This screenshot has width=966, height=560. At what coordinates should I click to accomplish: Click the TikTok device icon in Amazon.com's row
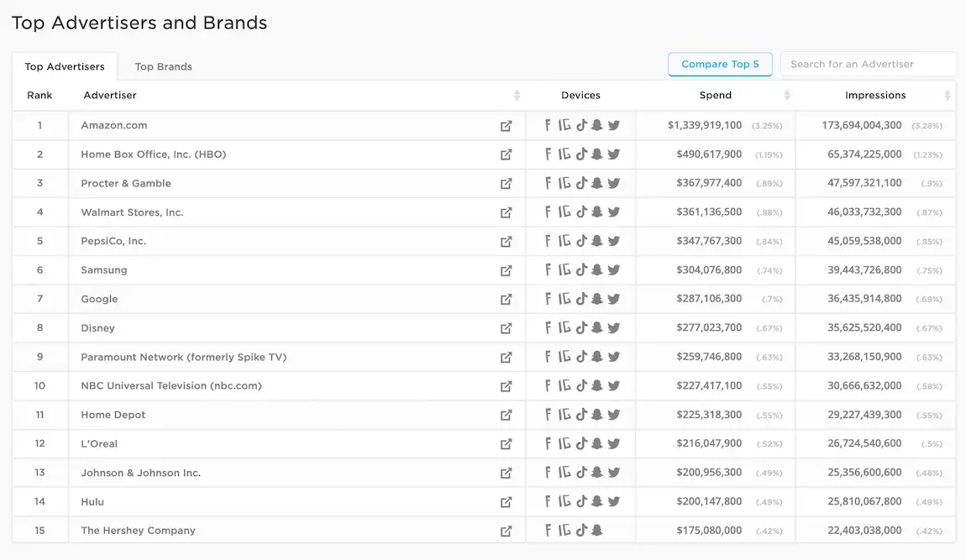(x=580, y=125)
